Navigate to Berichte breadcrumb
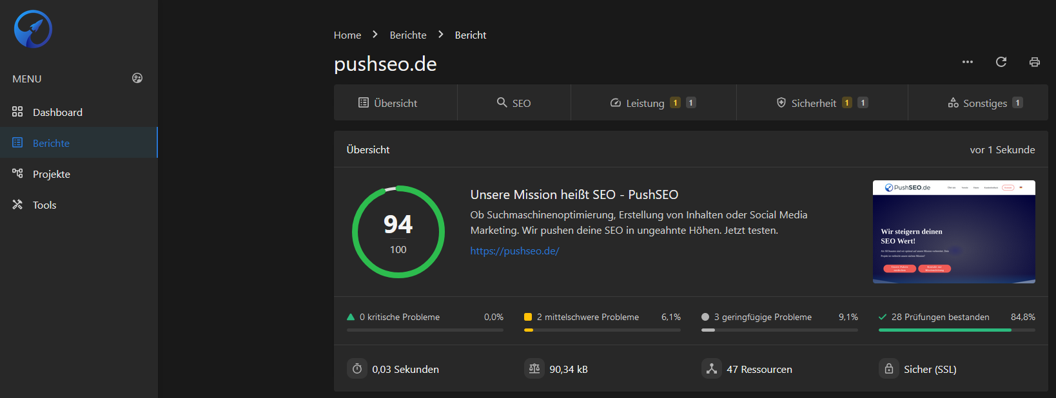 tap(408, 35)
